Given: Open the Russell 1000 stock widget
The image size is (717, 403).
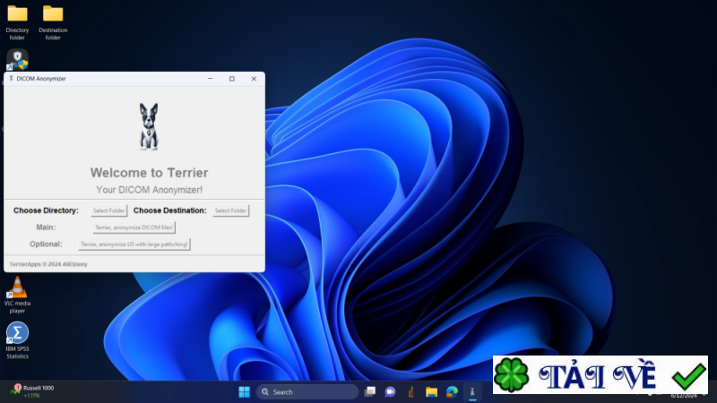Looking at the screenshot, I should (32, 391).
